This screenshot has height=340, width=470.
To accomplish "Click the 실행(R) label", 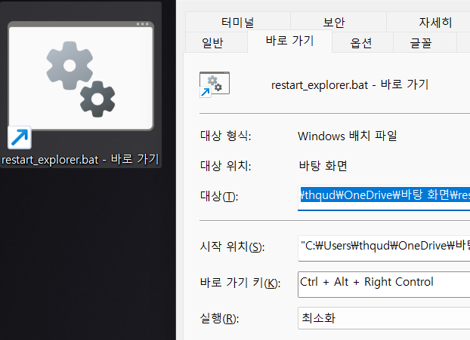I will (x=215, y=318).
